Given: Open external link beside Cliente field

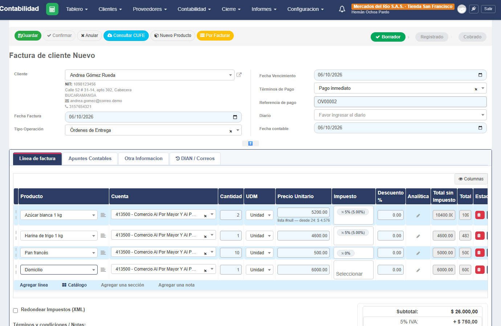Looking at the screenshot, I should [239, 75].
